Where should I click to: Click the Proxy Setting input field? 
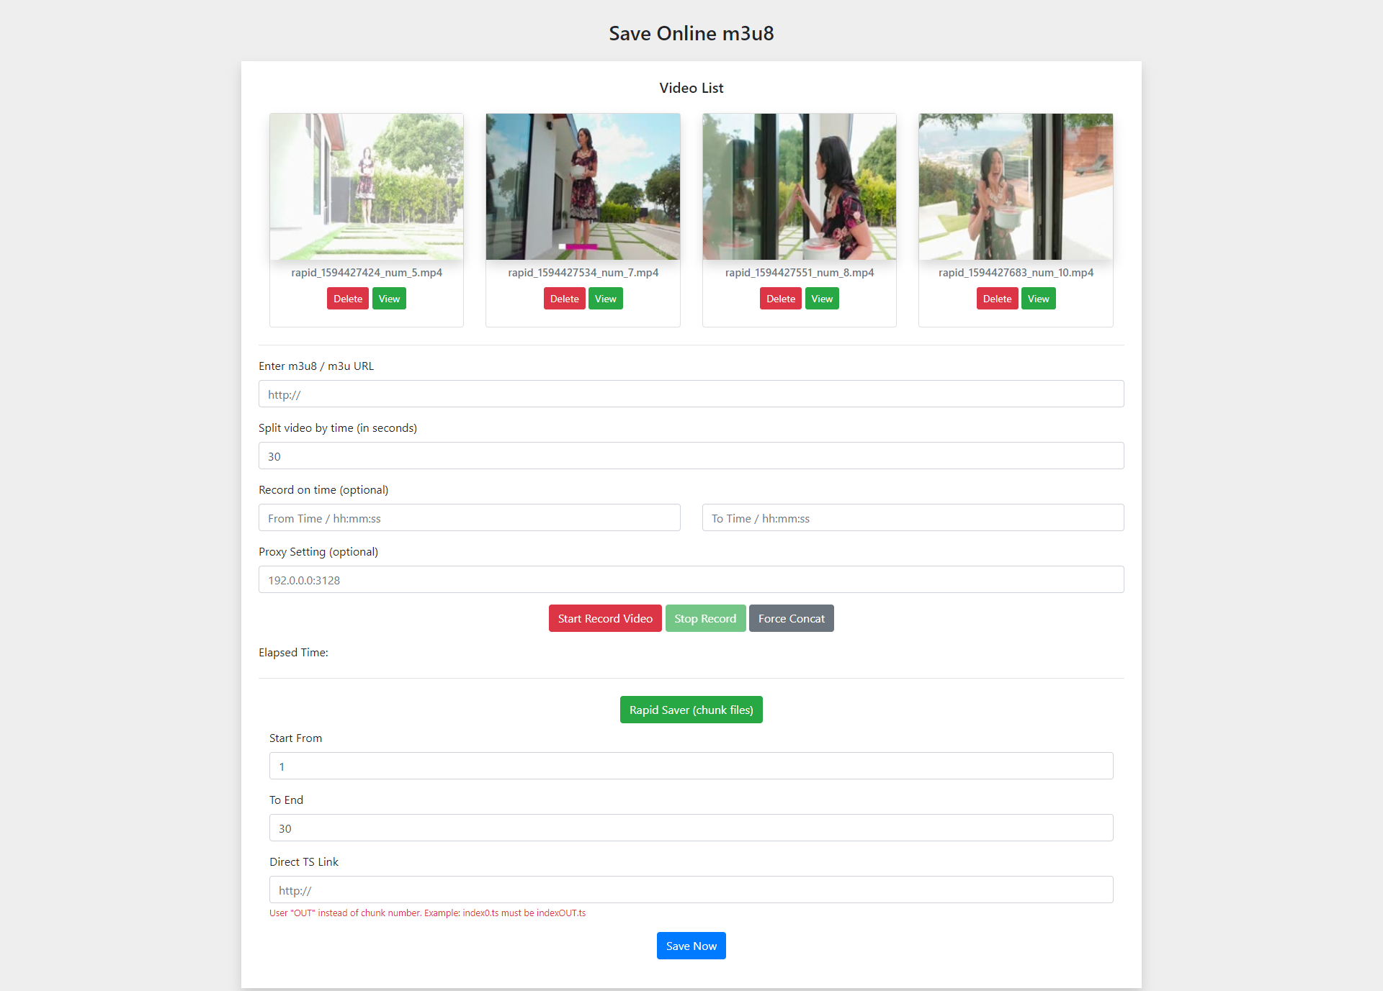[x=691, y=579]
